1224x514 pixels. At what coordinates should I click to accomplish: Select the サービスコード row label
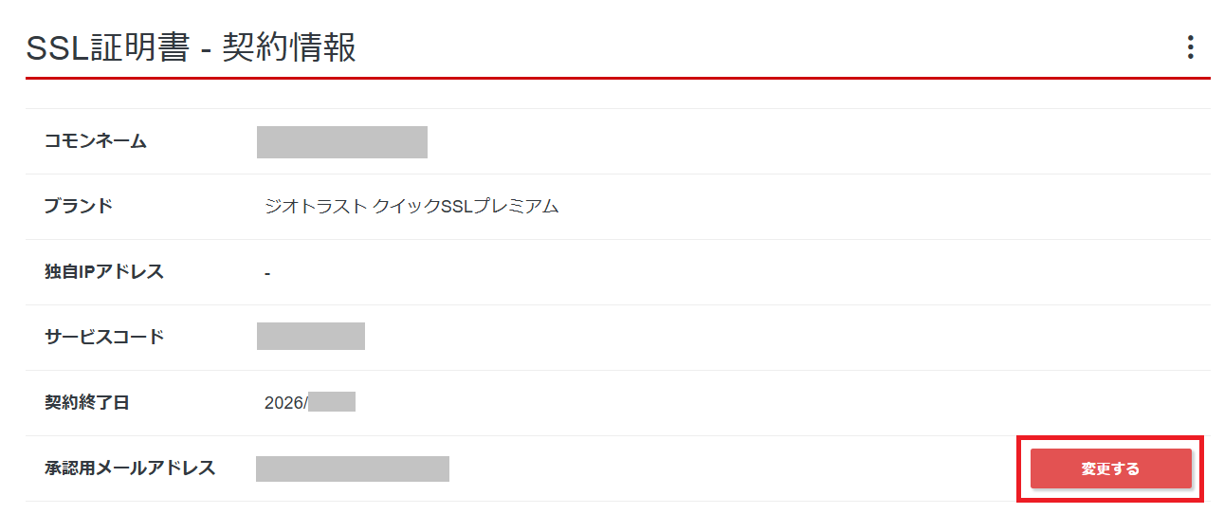(x=103, y=337)
